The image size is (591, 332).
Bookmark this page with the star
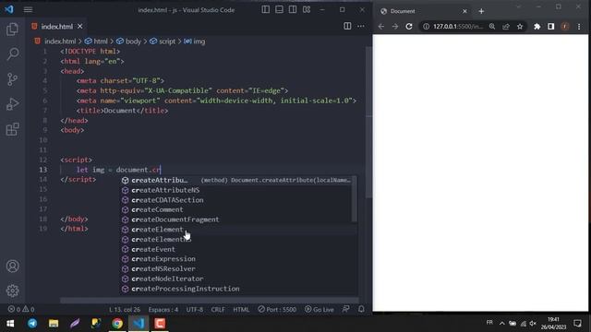click(x=520, y=27)
